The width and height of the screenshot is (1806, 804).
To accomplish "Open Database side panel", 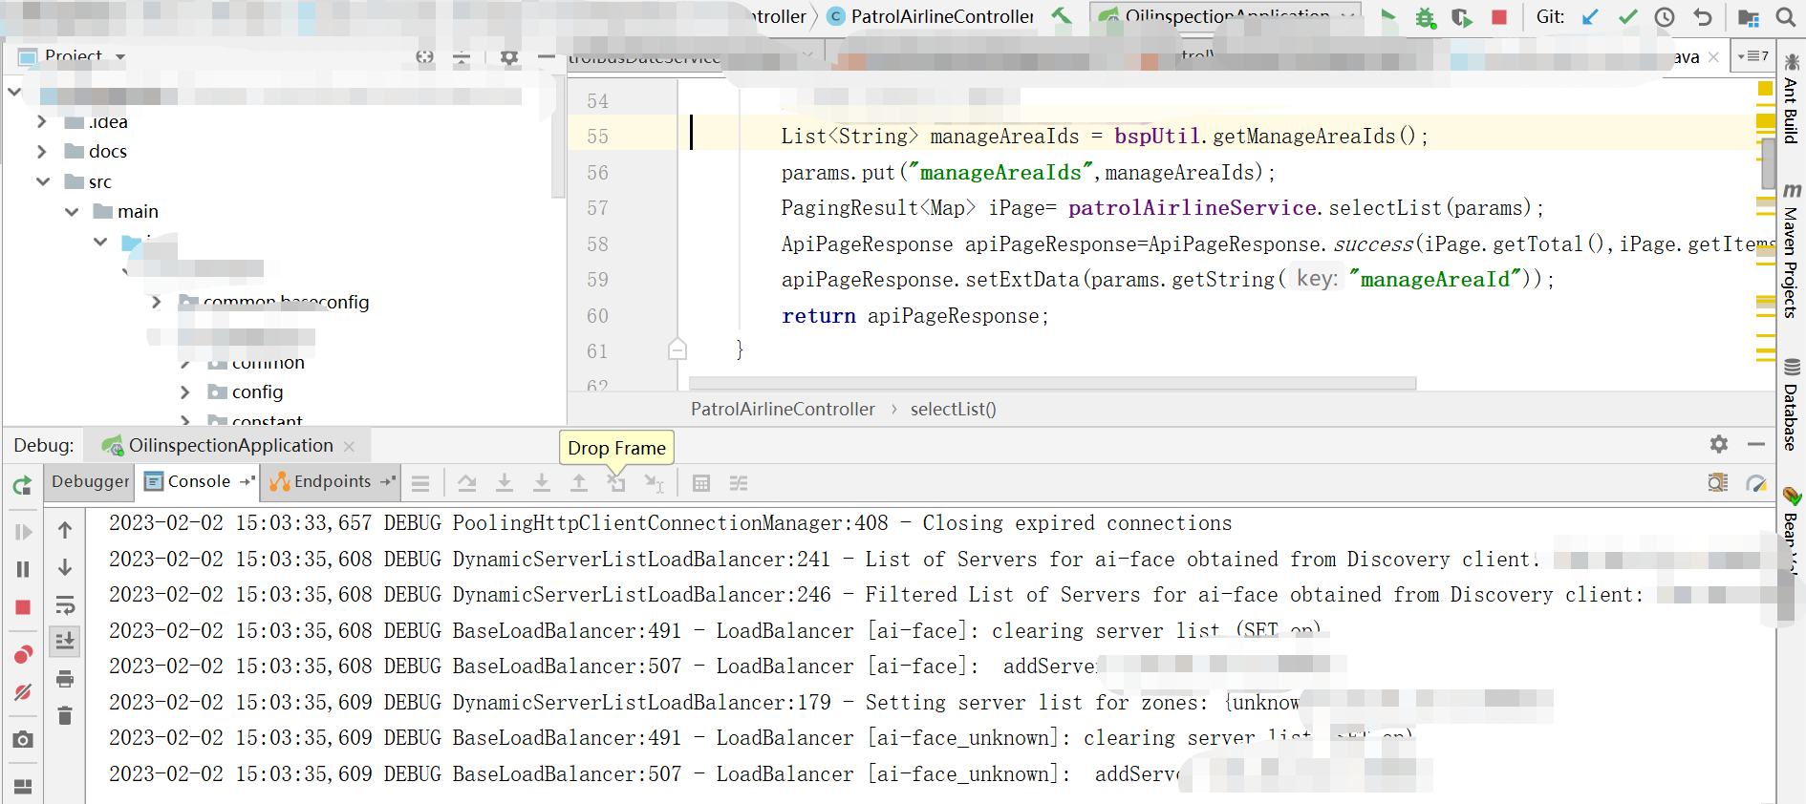I will click(x=1791, y=406).
